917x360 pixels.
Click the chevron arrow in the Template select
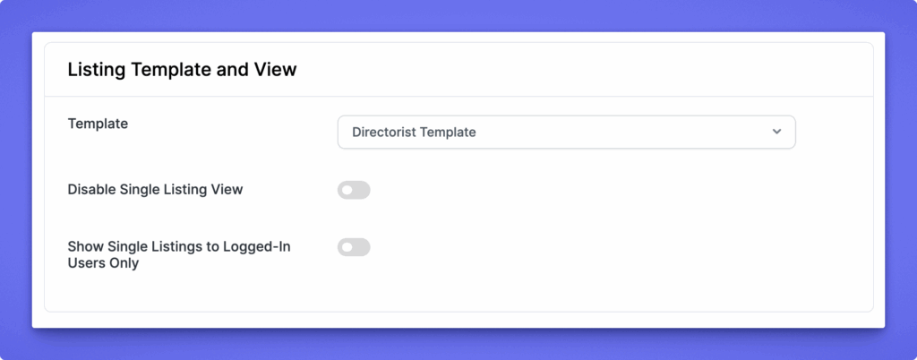[x=776, y=132]
